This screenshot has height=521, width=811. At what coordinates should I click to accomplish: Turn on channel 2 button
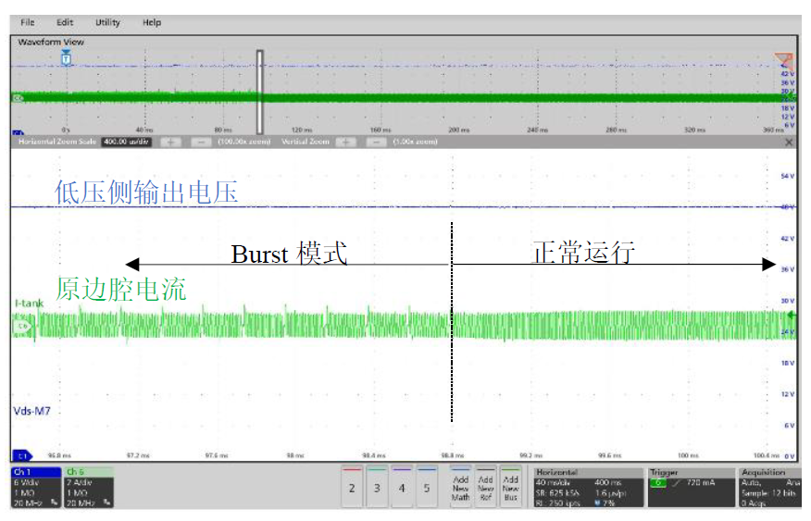352,488
